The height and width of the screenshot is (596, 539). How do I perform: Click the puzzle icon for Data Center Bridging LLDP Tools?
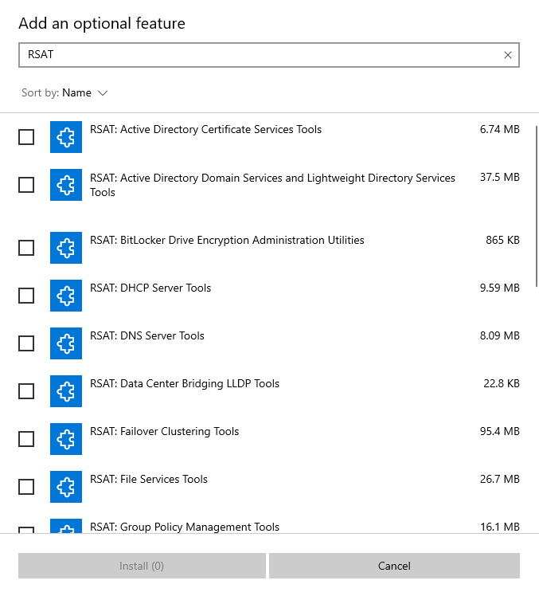(66, 391)
